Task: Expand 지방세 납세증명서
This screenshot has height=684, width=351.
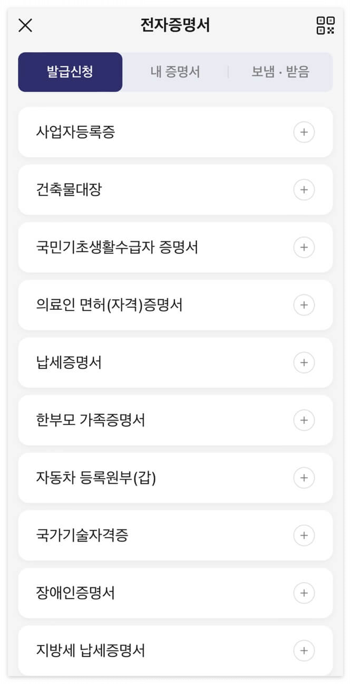Action: (304, 650)
